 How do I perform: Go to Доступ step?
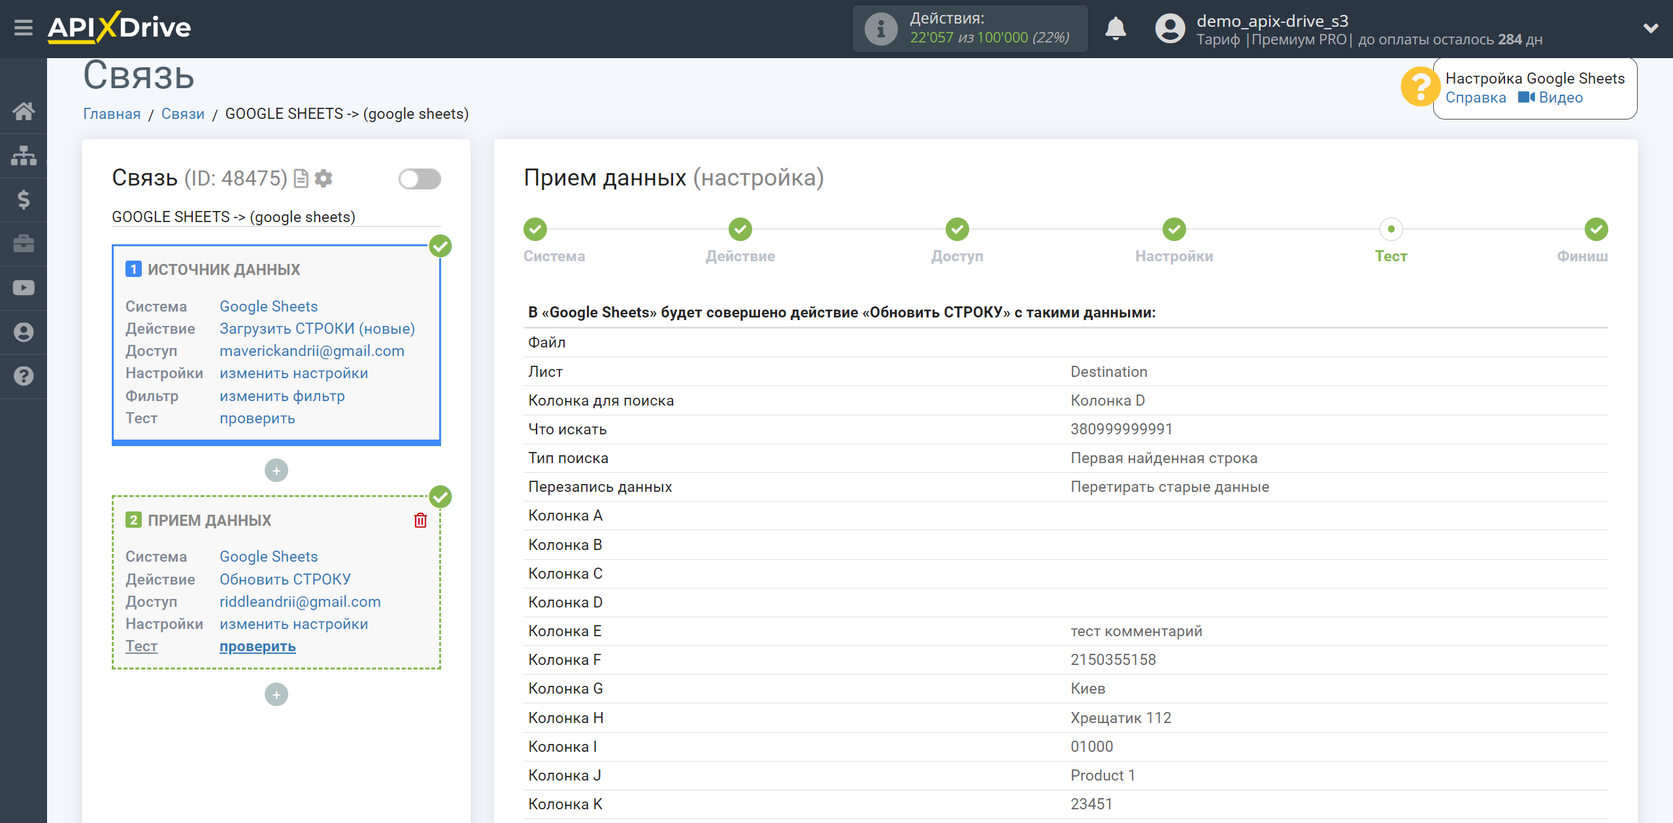pyautogui.click(x=957, y=229)
